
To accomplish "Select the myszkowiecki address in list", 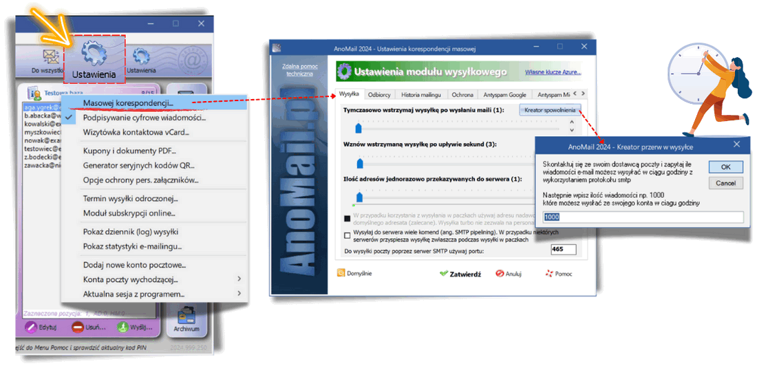I will coord(43,132).
